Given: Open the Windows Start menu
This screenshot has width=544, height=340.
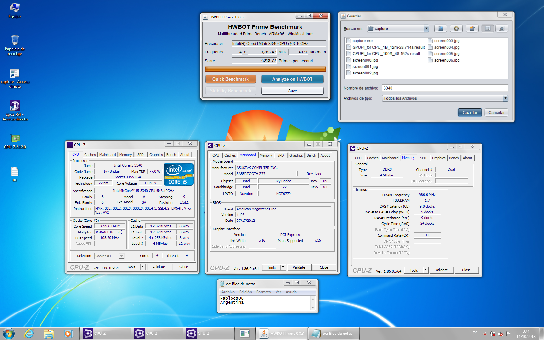Looking at the screenshot, I should 9,333.
